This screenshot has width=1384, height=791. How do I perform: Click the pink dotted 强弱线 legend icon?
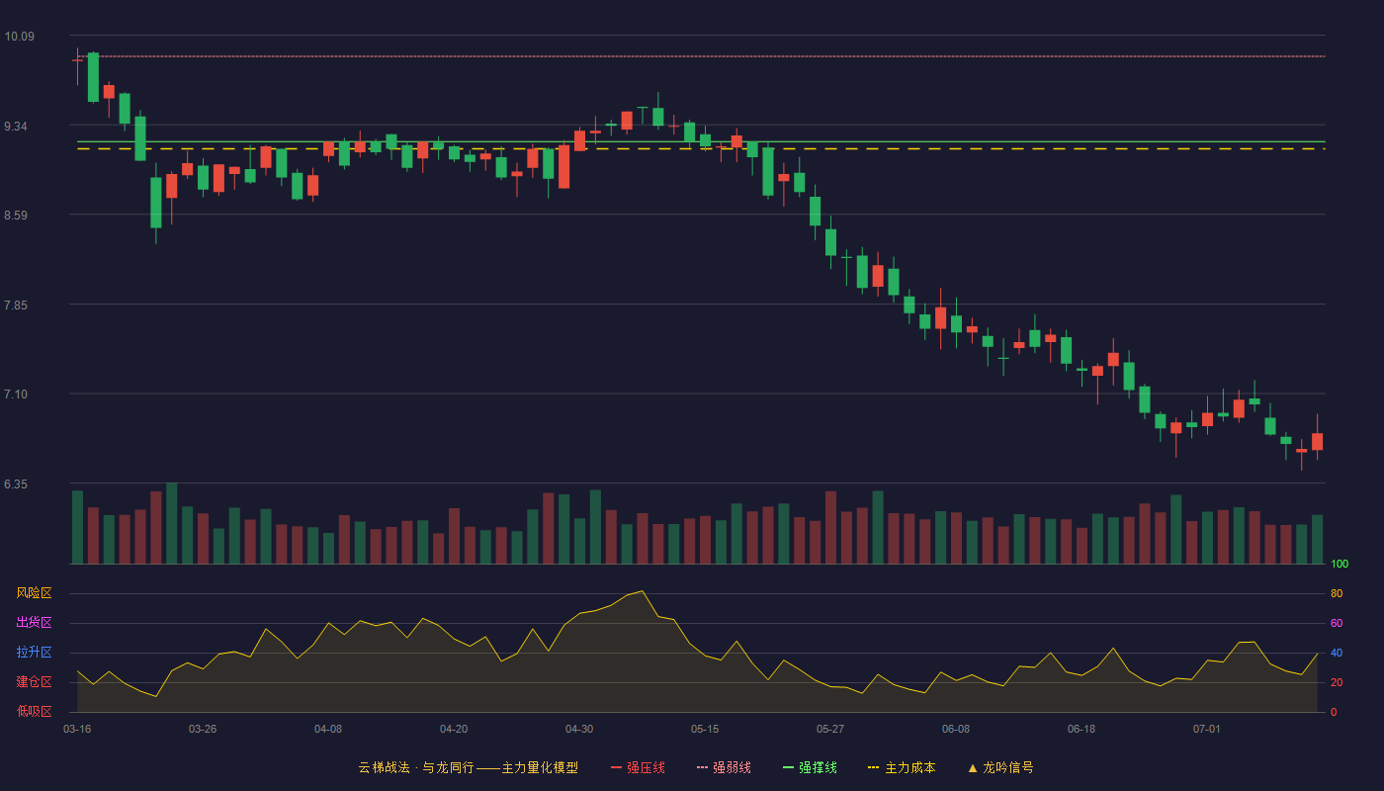click(702, 767)
